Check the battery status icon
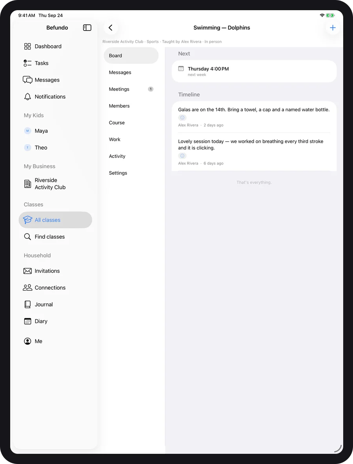This screenshot has width=353, height=464. coord(330,15)
